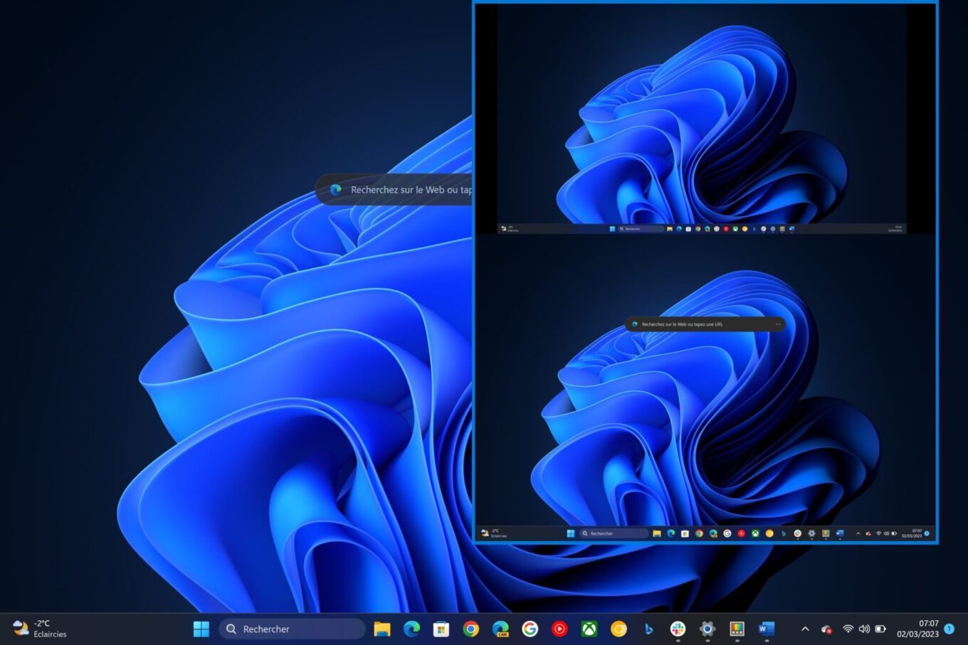
Task: Click the search box in the upper preview taskbar
Action: coord(641,229)
